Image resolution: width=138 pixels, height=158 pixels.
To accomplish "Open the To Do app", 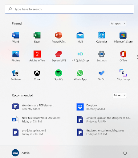I will pos(102,75).
